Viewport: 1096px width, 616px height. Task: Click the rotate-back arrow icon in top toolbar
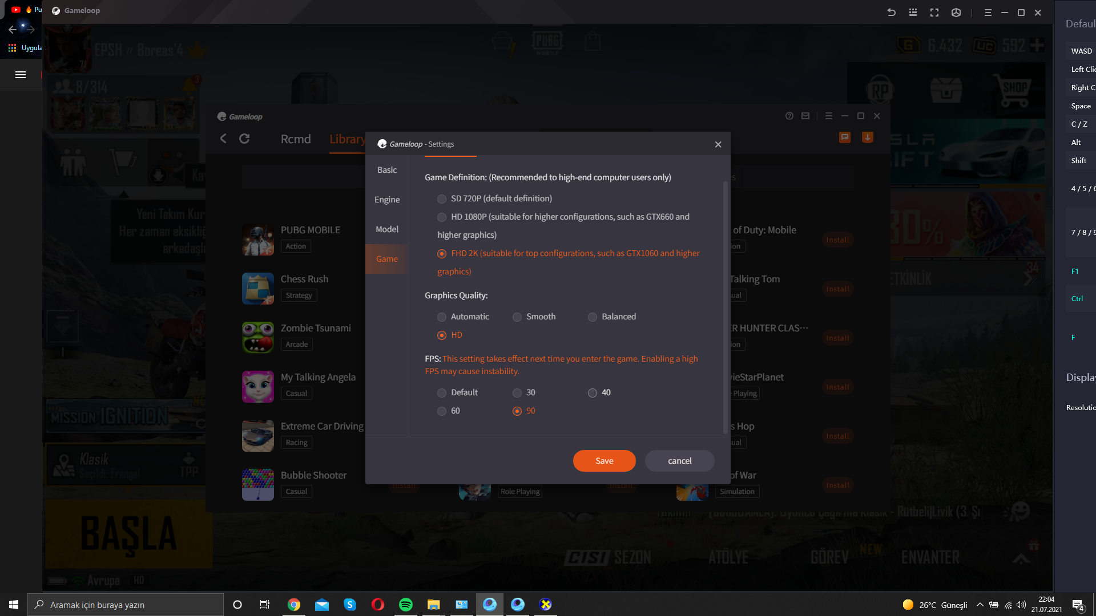point(891,13)
